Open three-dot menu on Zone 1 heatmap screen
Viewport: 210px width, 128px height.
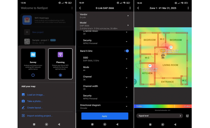coord(188,8)
